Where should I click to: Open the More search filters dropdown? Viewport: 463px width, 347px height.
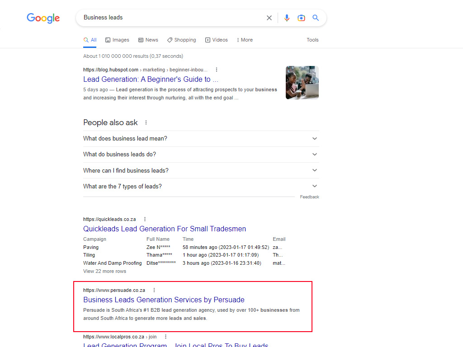point(245,40)
